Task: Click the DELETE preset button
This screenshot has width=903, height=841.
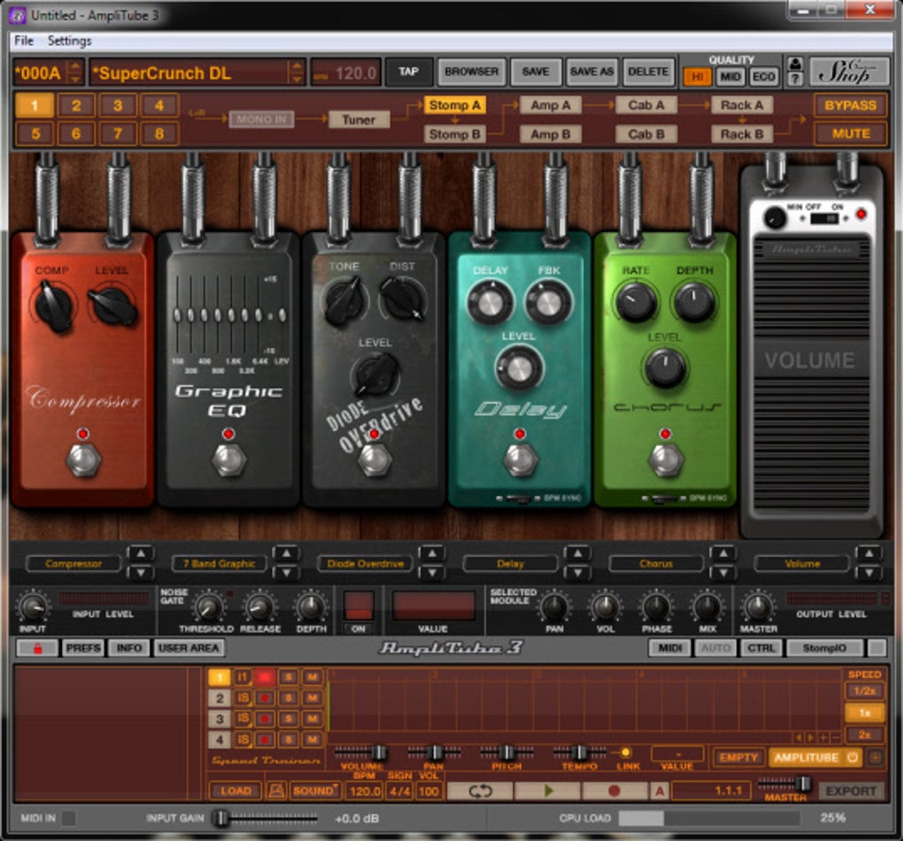Action: pos(648,72)
